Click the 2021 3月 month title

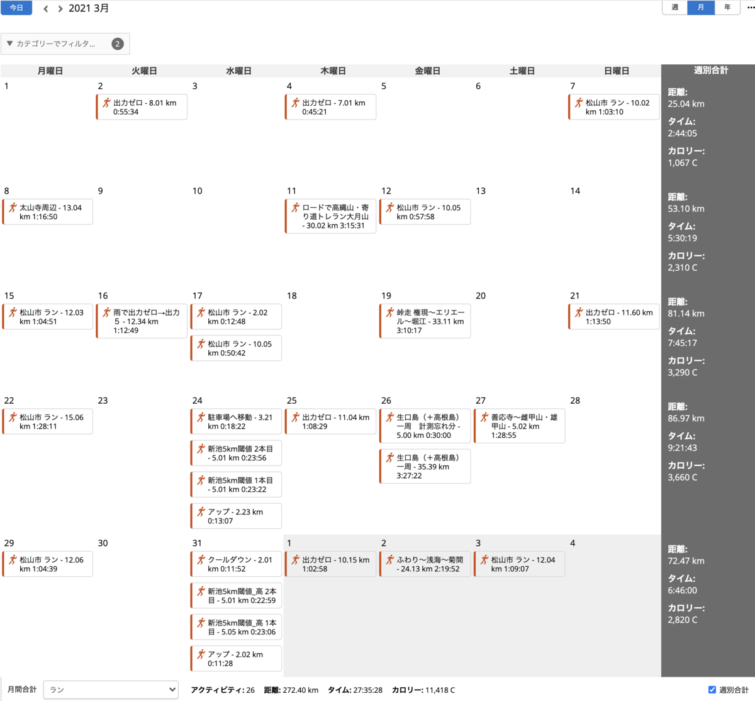coord(89,8)
